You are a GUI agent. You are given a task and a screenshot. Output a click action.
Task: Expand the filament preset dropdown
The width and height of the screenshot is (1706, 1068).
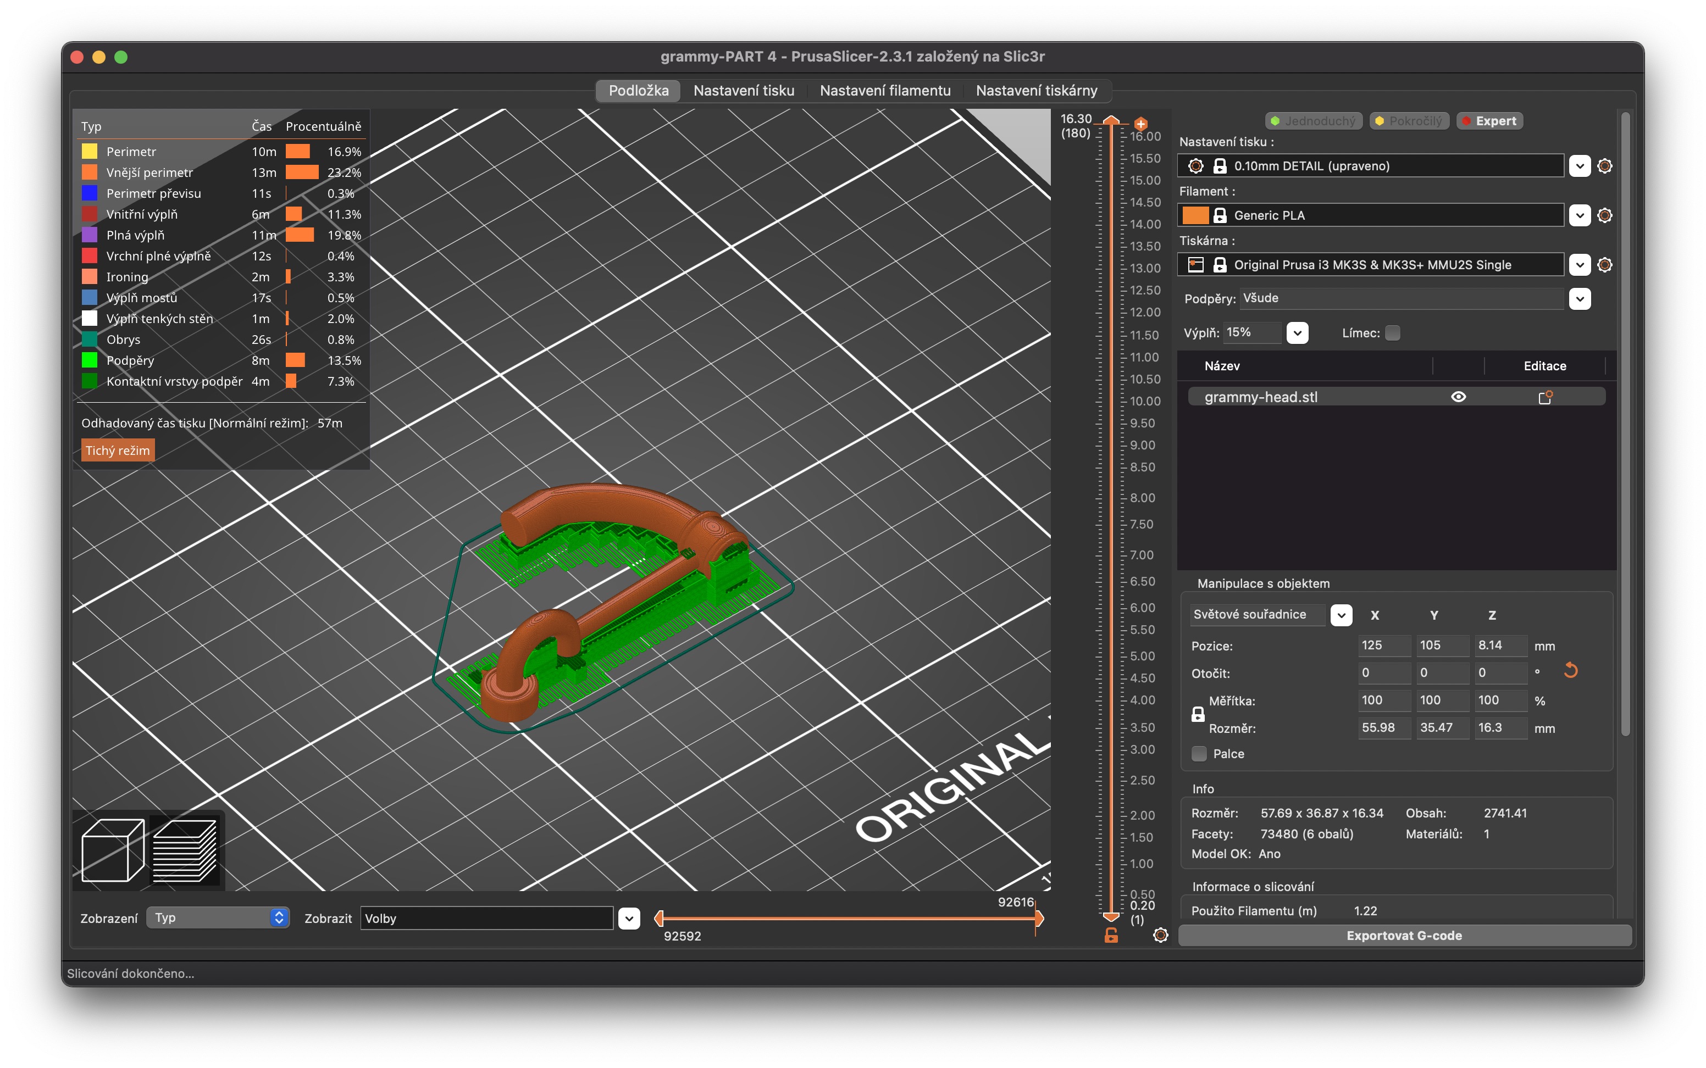point(1580,215)
